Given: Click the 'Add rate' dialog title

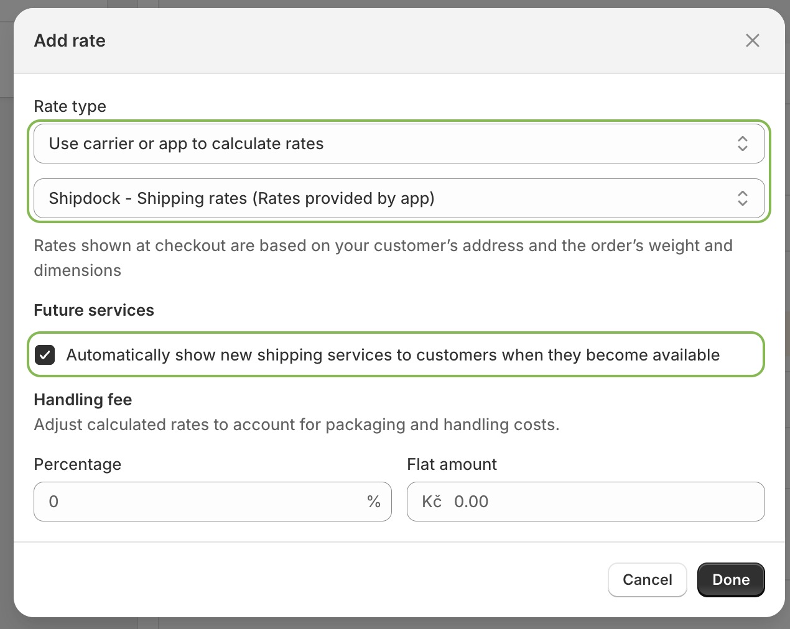Looking at the screenshot, I should point(70,41).
